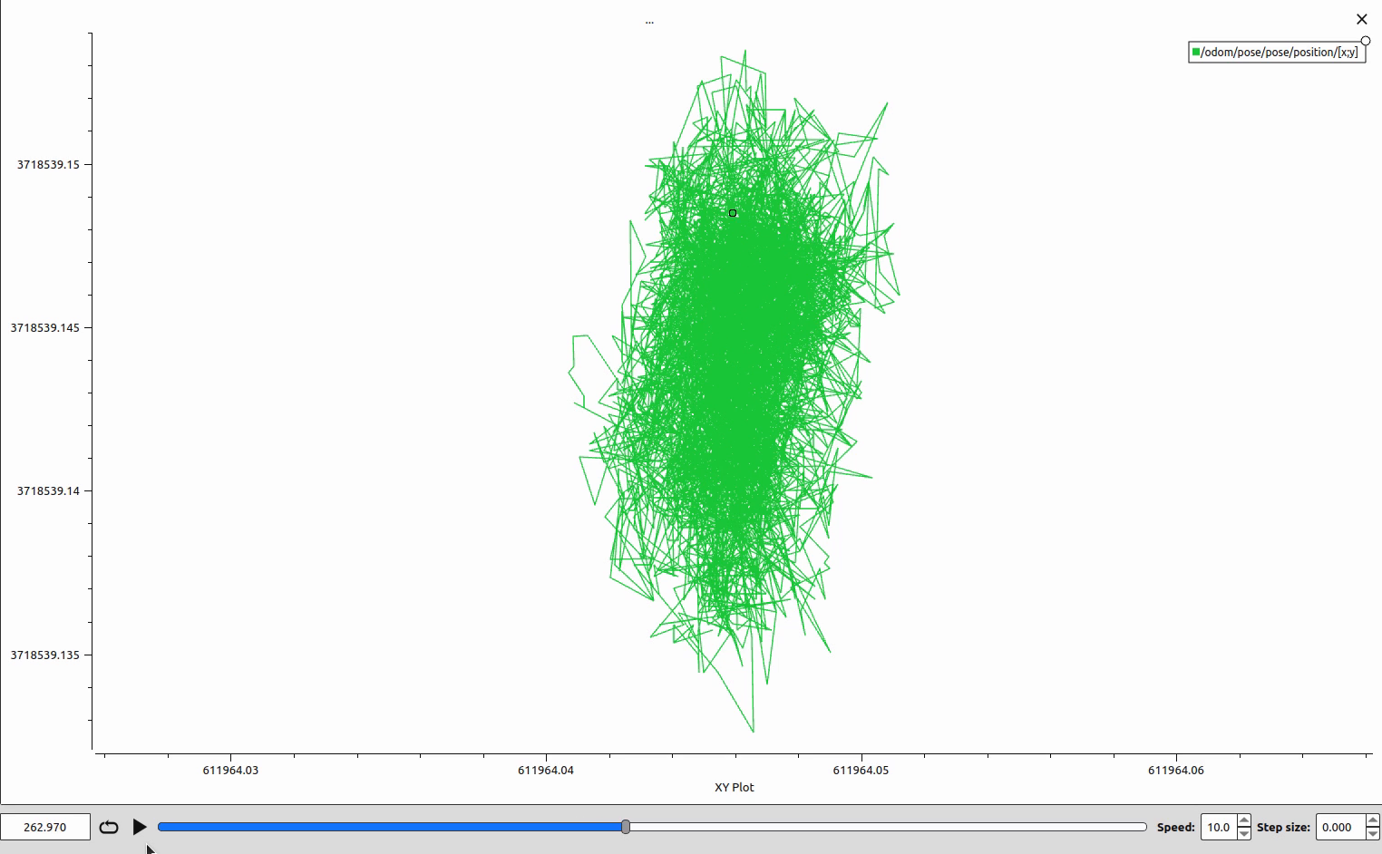Click the XY Plot axis label
Screen dimensions: 1382x854
click(x=735, y=787)
